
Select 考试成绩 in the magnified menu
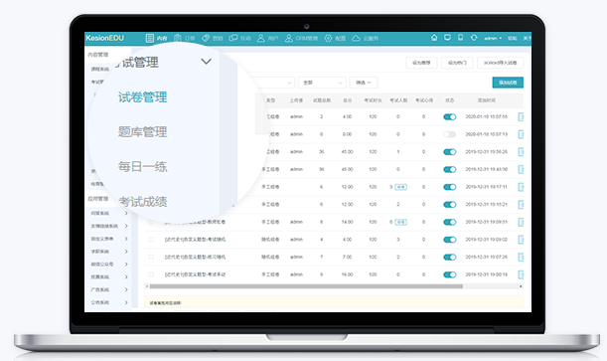point(142,202)
